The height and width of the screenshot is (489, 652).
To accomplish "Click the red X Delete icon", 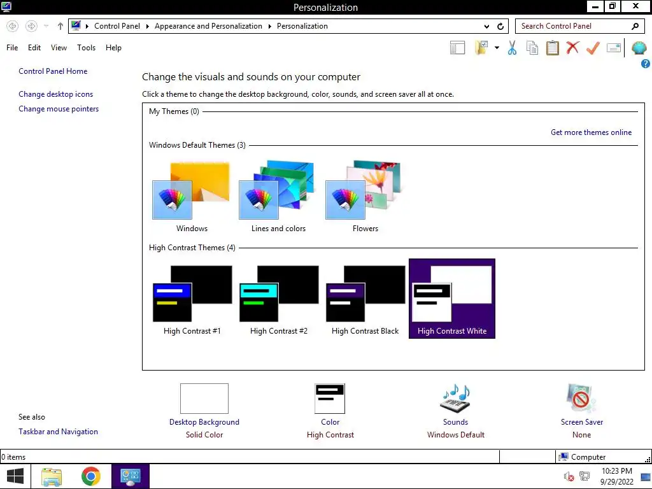I will coord(572,47).
